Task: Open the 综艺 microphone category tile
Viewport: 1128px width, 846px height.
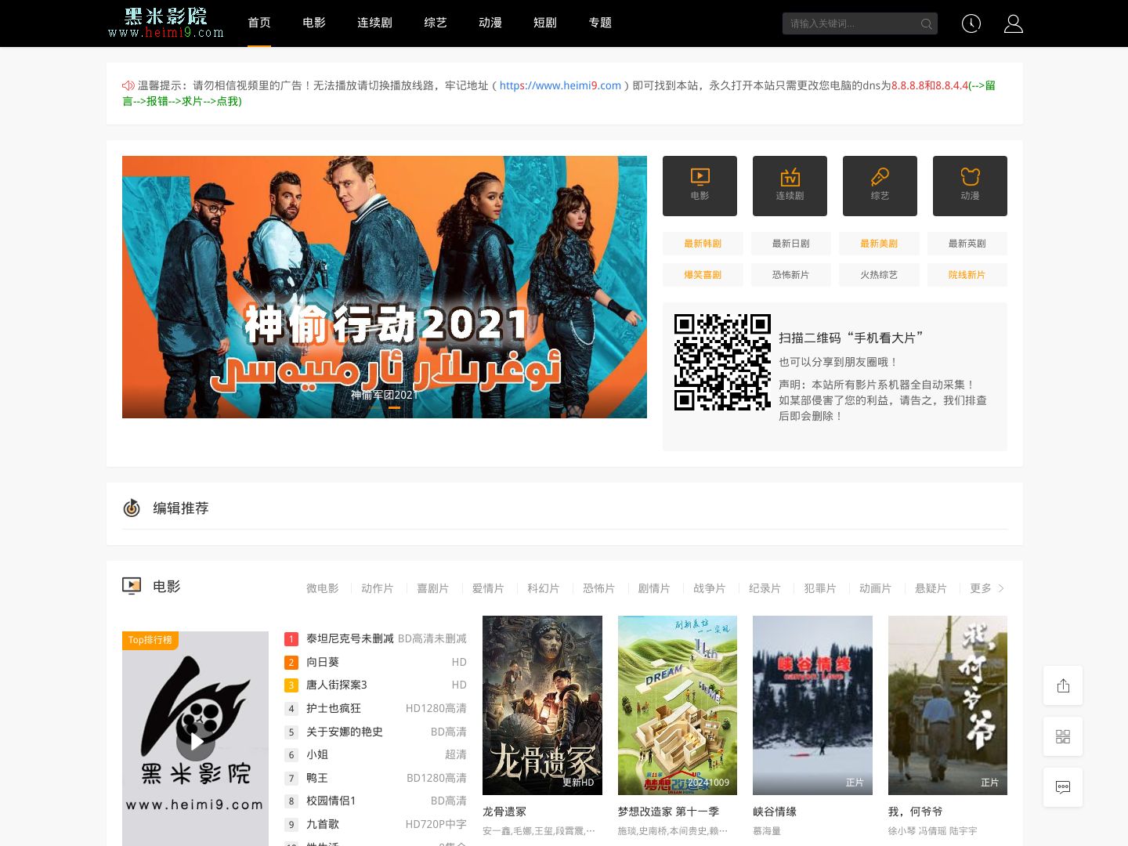Action: [880, 186]
